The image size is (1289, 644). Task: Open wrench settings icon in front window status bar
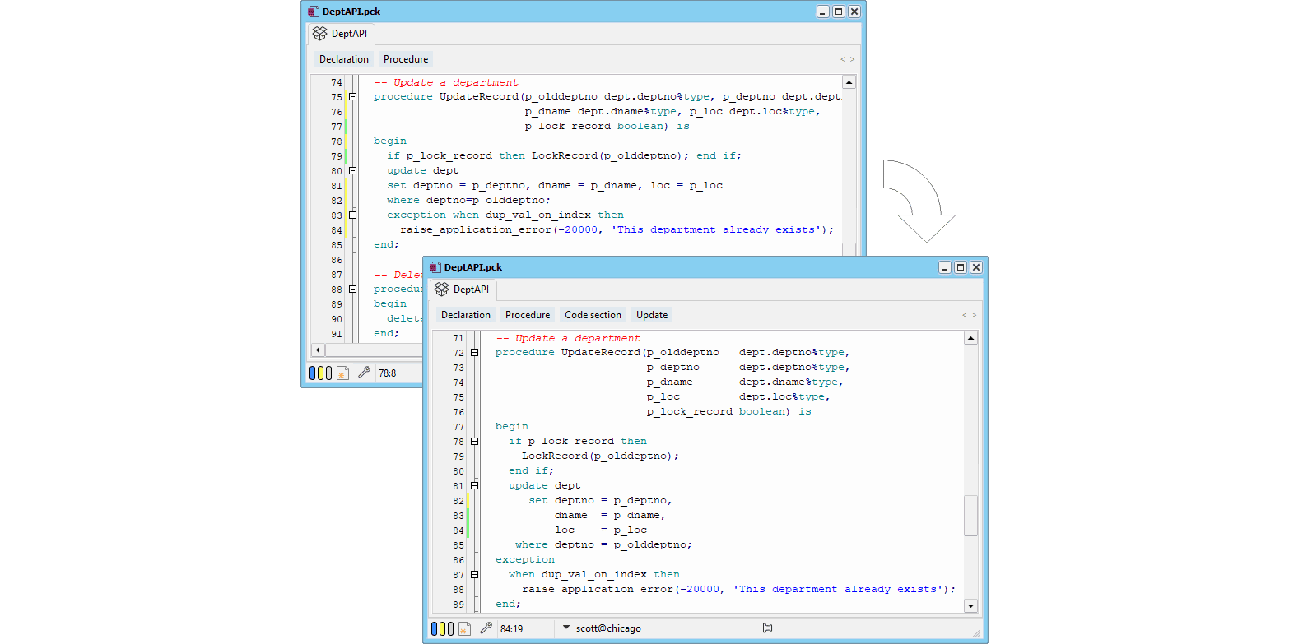point(486,628)
